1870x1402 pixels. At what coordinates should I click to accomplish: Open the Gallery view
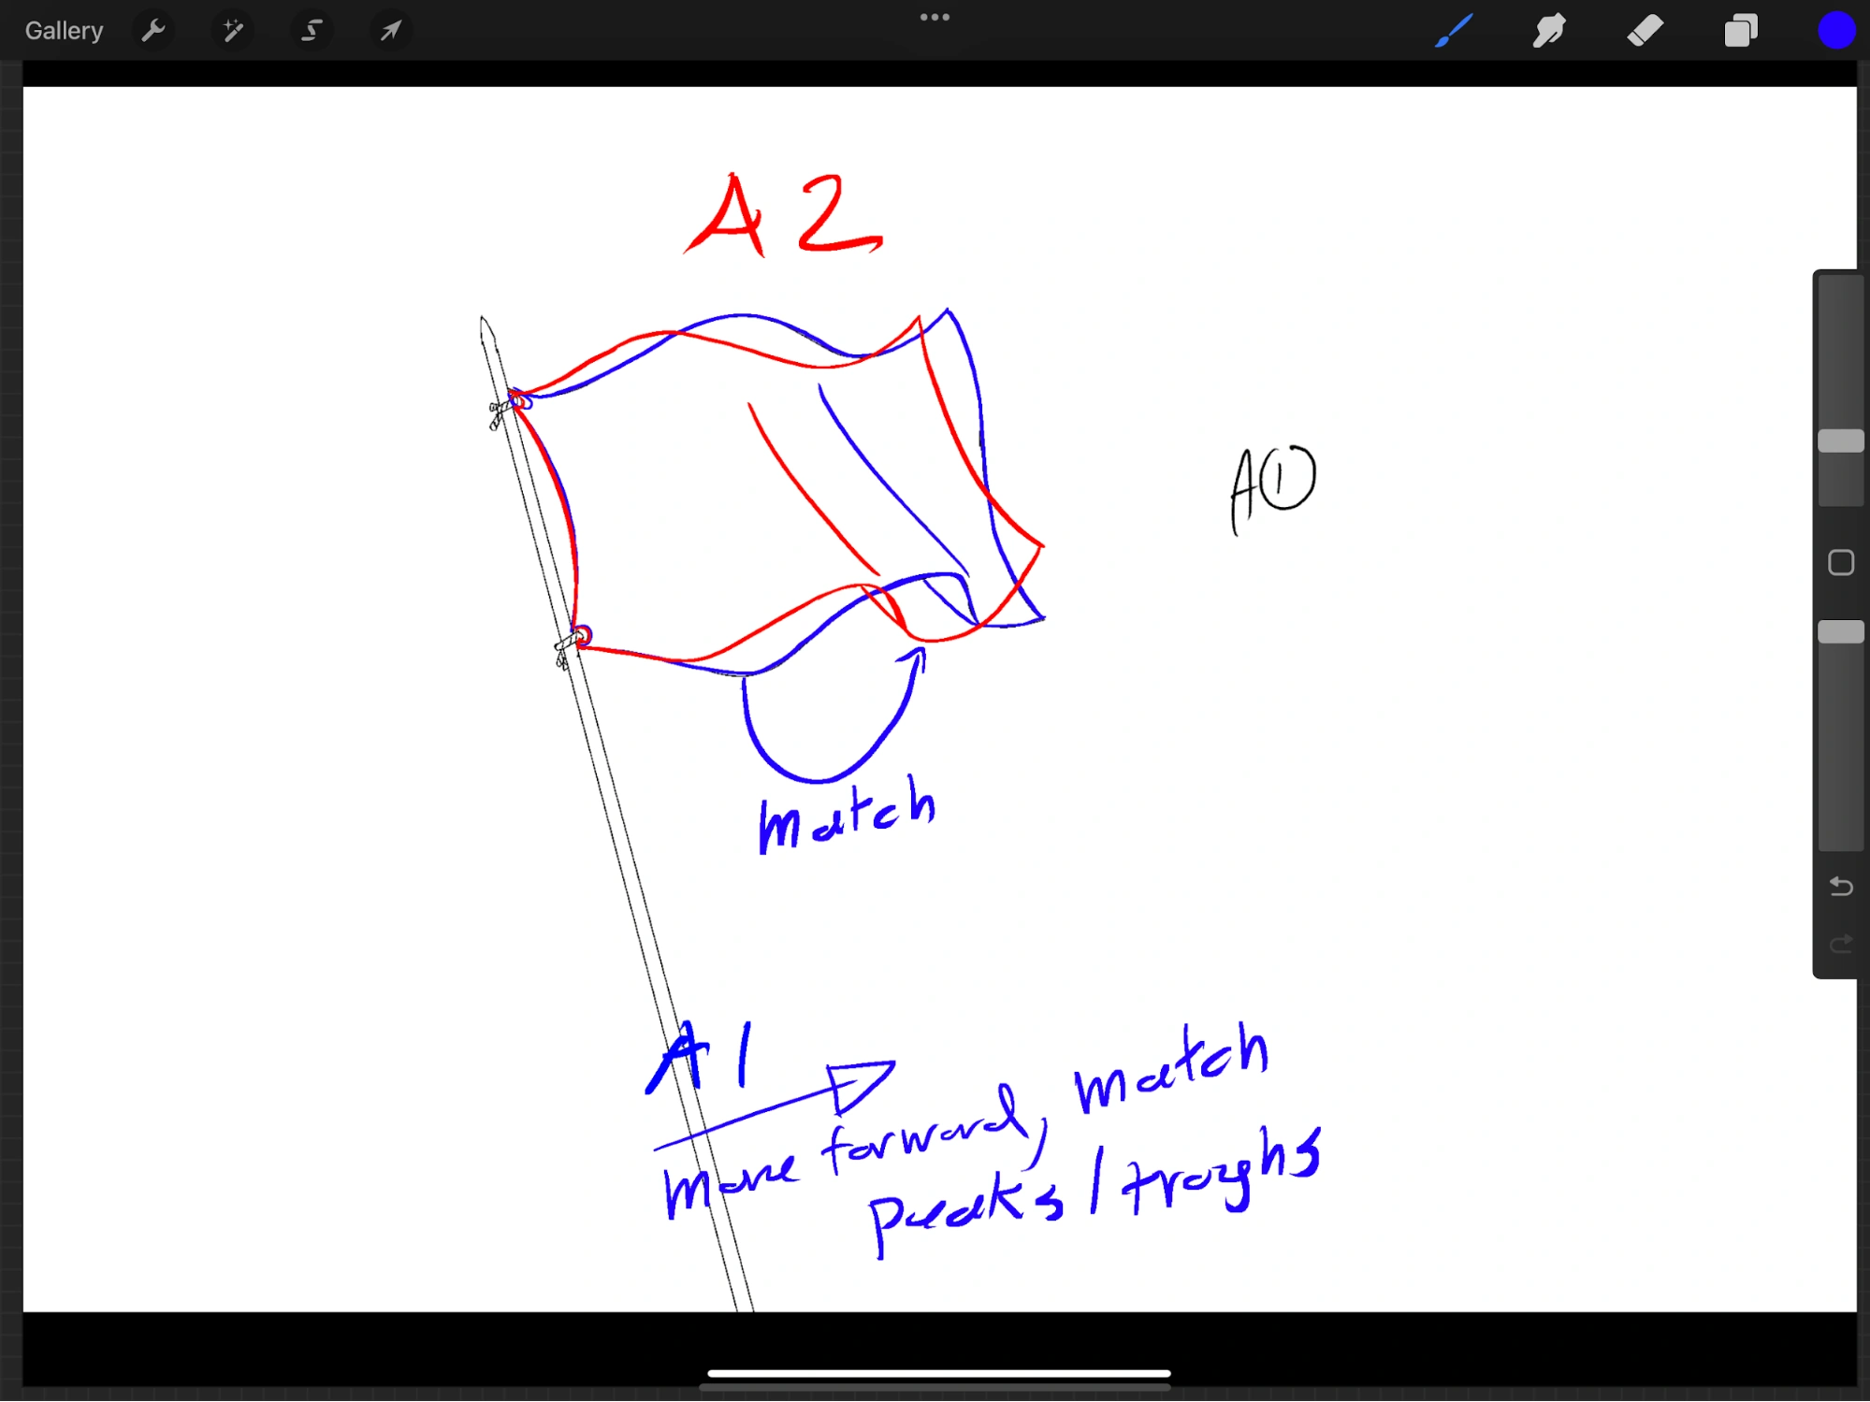[64, 31]
